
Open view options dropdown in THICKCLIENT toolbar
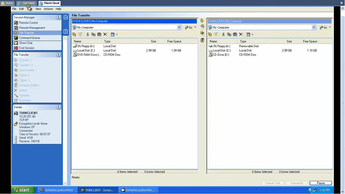point(117,34)
